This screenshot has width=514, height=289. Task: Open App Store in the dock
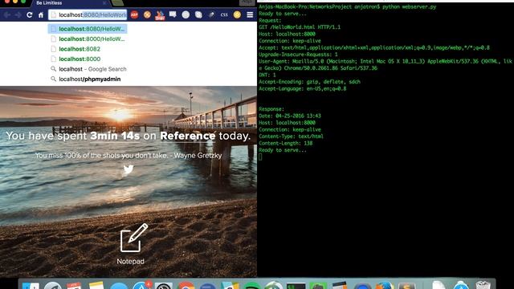141,286
